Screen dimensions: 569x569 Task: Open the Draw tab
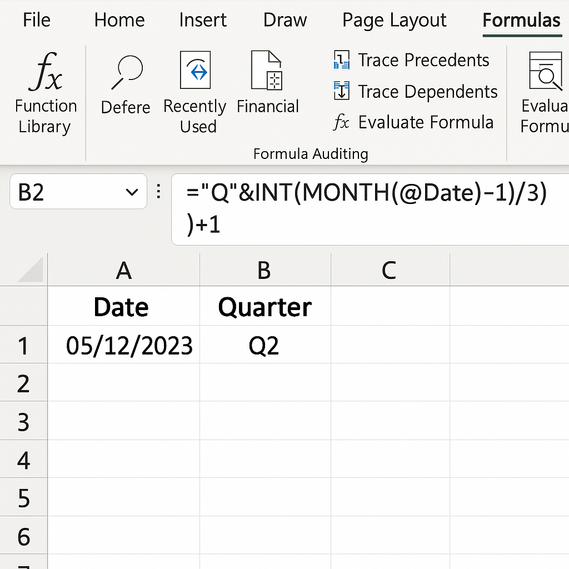284,21
